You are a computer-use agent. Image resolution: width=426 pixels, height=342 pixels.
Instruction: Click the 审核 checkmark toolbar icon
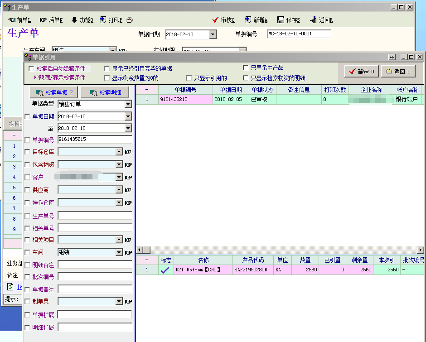pyautogui.click(x=216, y=20)
